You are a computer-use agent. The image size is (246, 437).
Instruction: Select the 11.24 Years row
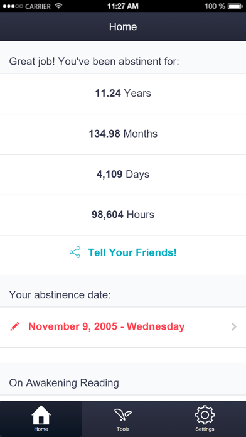pyautogui.click(x=123, y=94)
